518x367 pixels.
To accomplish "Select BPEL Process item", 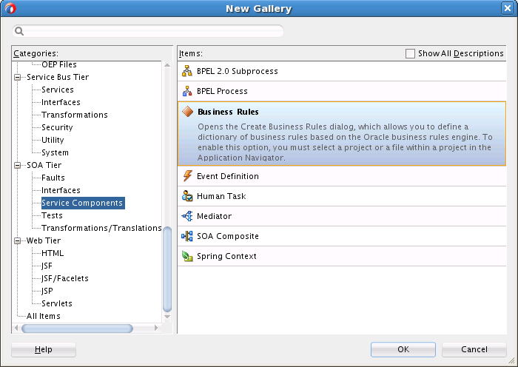I will click(x=342, y=91).
